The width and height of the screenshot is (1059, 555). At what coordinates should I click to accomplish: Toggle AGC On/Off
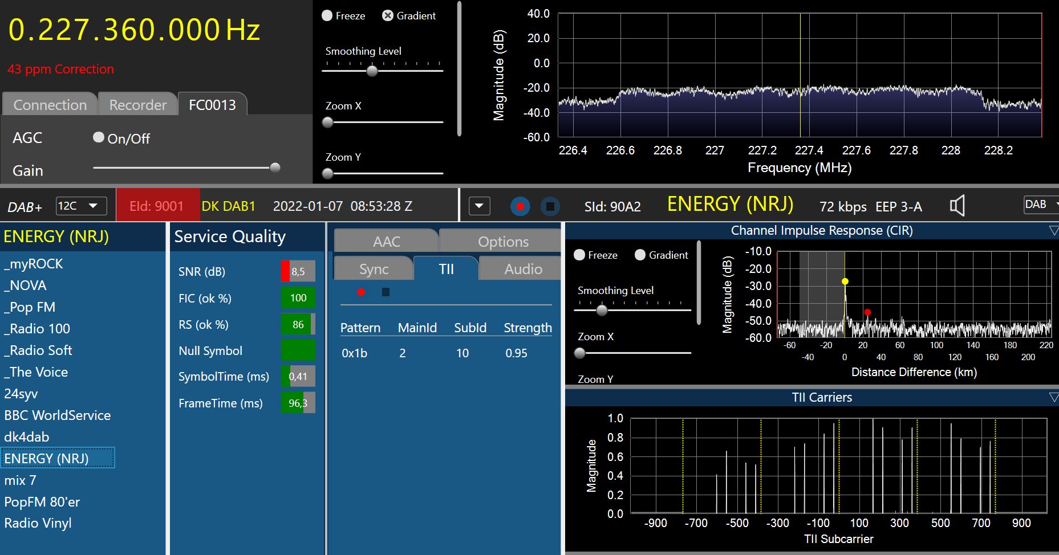99,137
